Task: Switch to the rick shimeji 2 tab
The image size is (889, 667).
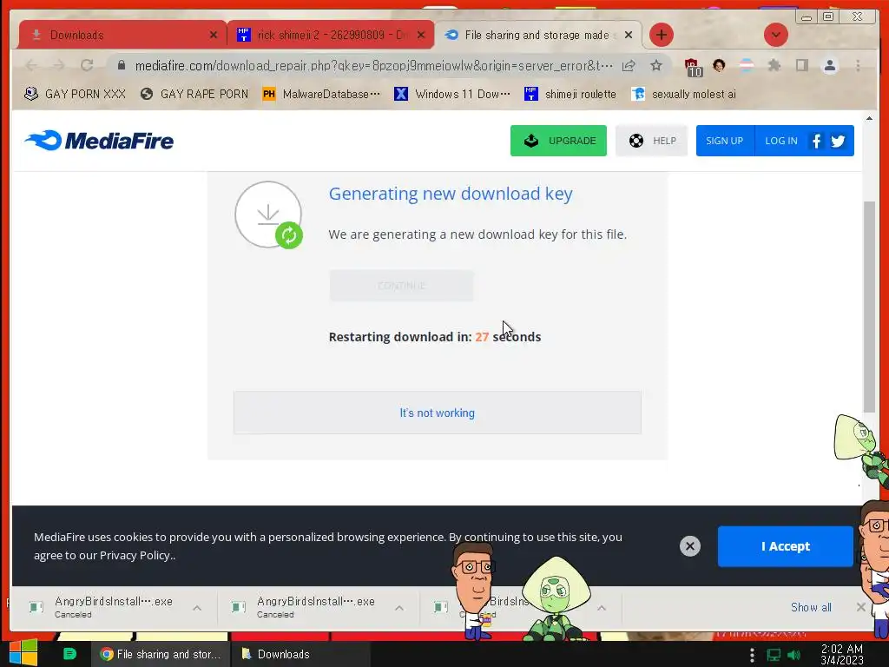Action: (x=331, y=35)
